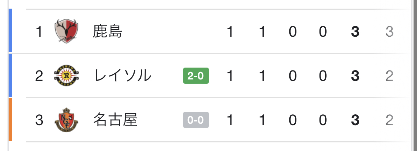This screenshot has height=151, width=420.
Task: Select the Nagoya Grampus shield crest logo
Action: (66, 120)
